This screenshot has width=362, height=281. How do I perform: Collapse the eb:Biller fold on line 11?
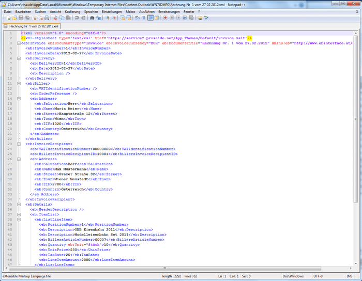19,83
